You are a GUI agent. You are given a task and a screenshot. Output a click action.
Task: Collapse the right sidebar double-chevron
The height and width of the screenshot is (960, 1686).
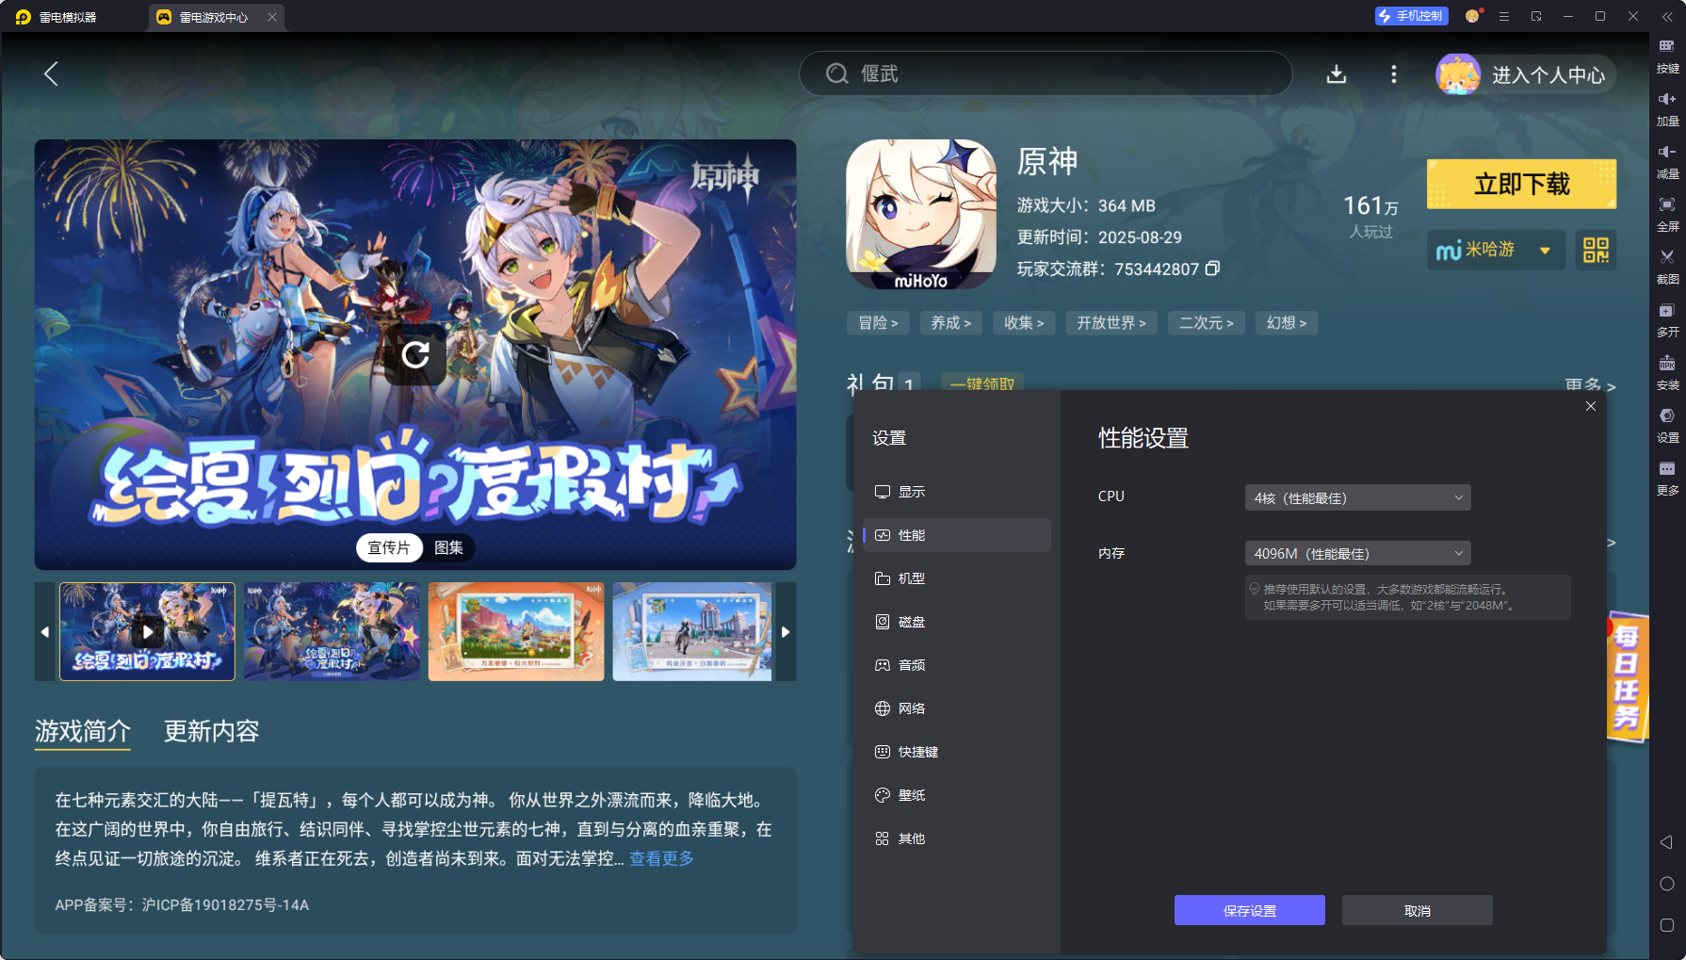(x=1666, y=16)
